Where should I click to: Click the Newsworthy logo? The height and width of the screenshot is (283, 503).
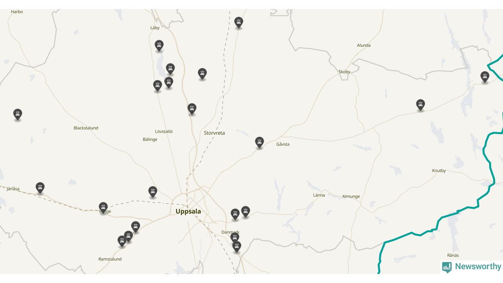pos(472,267)
